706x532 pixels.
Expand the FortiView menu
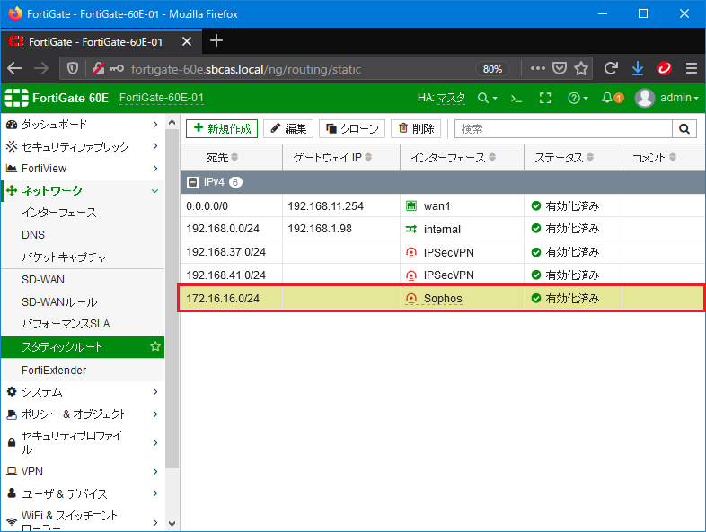pos(83,169)
